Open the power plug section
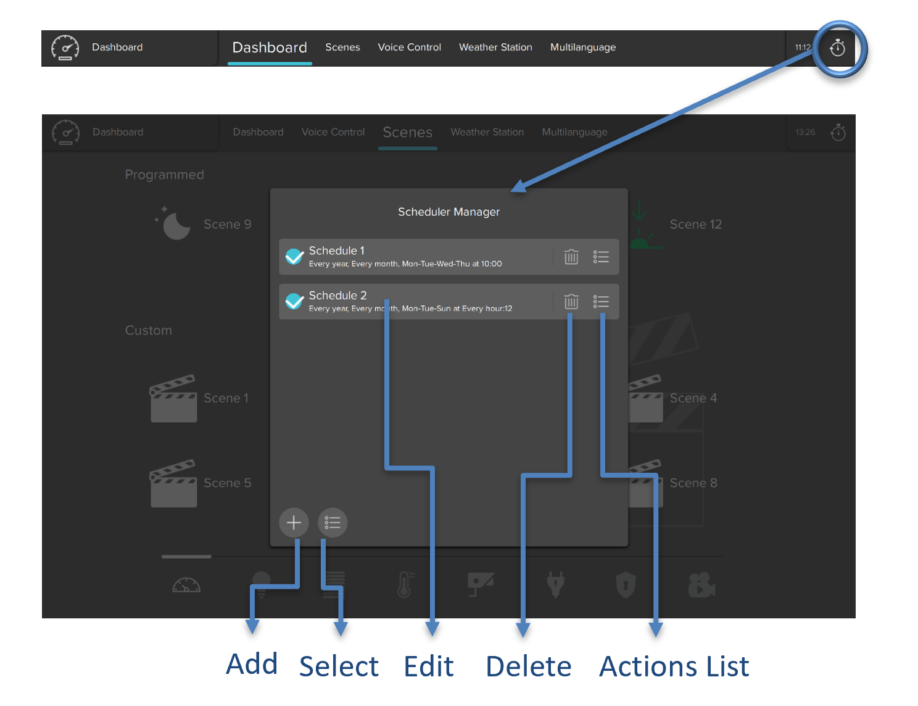Screen dimensions: 918x706 tap(555, 584)
